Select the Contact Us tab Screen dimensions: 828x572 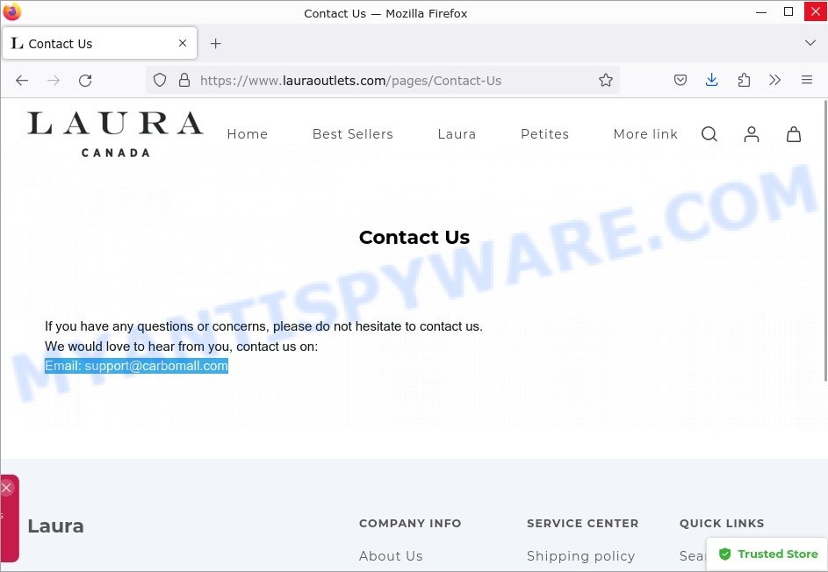100,43
